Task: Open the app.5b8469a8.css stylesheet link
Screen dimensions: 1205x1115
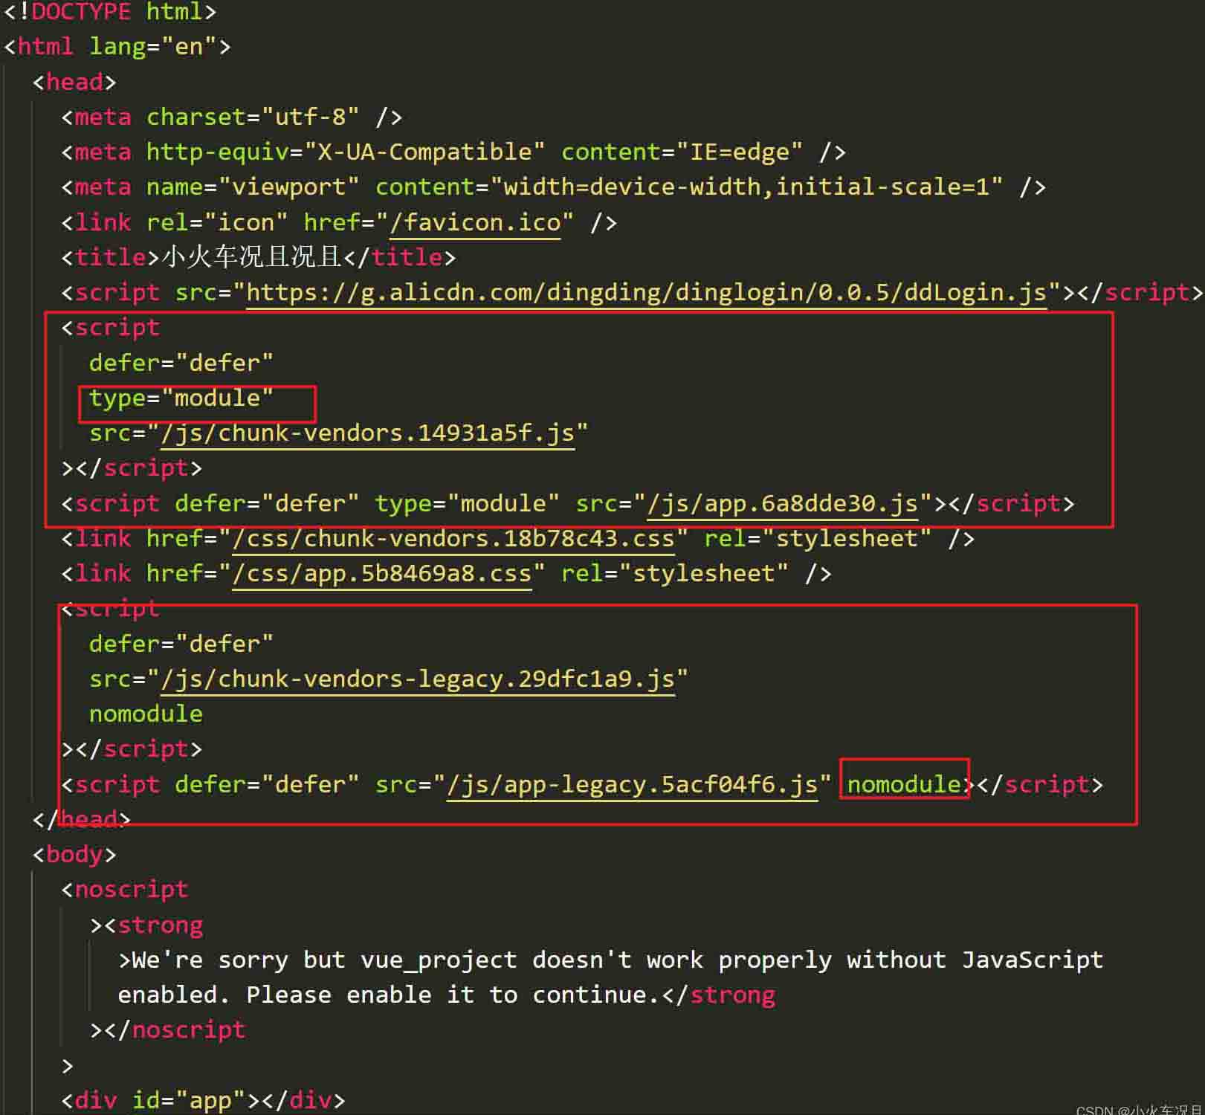Action: 381,573
